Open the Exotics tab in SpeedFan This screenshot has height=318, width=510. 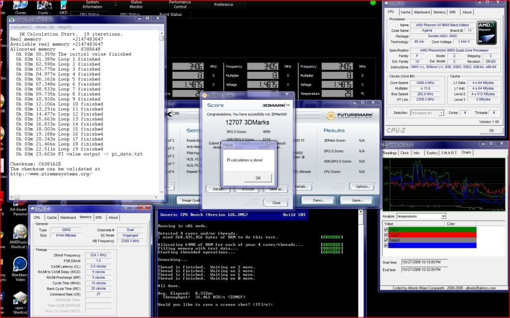coord(432,153)
